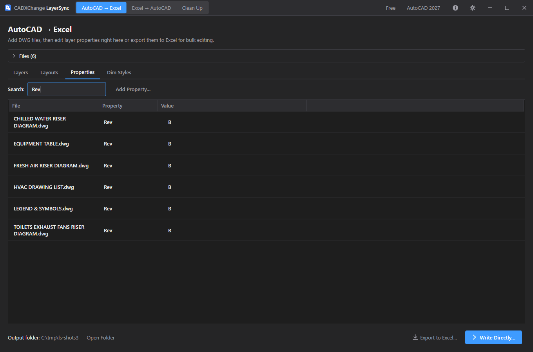Select EQUIPMENT TABLE.dwg file name
The height and width of the screenshot is (352, 533).
click(41, 144)
